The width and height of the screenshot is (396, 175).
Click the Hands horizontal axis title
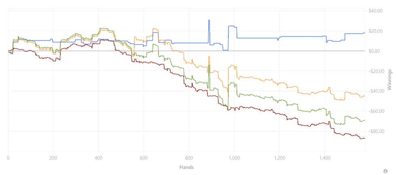187,167
